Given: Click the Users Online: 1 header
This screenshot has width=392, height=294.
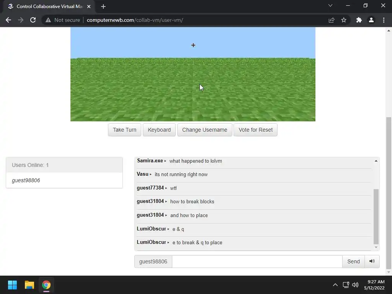Looking at the screenshot, I should [64, 165].
